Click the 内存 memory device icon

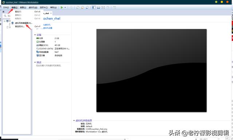[x=37, y=38]
